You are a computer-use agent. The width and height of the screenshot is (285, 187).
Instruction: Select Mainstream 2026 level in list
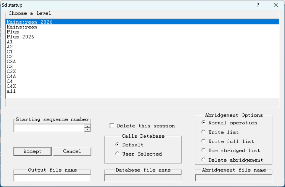pyautogui.click(x=29, y=22)
